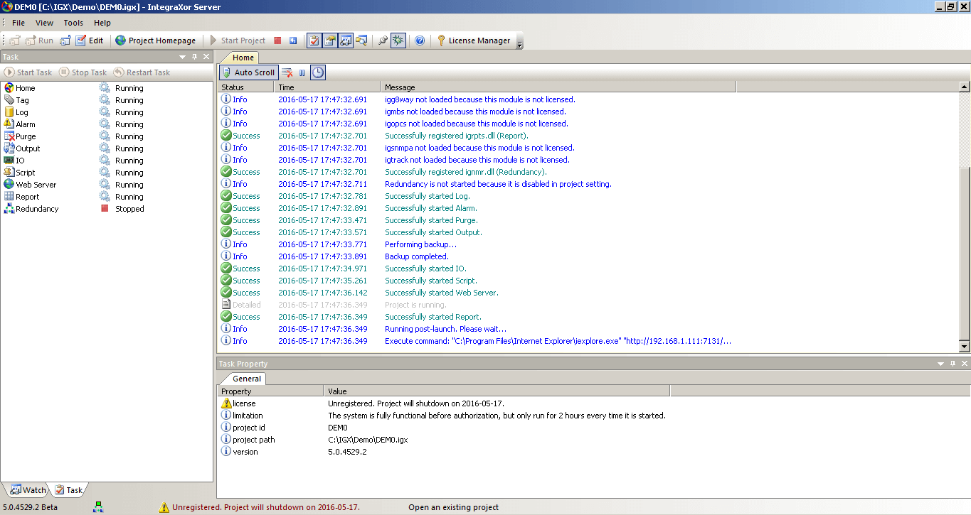
Task: Click the Edit toolbar button
Action: click(89, 40)
